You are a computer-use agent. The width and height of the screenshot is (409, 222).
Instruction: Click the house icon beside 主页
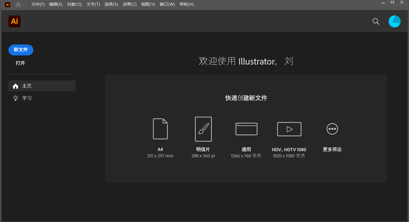[16, 86]
